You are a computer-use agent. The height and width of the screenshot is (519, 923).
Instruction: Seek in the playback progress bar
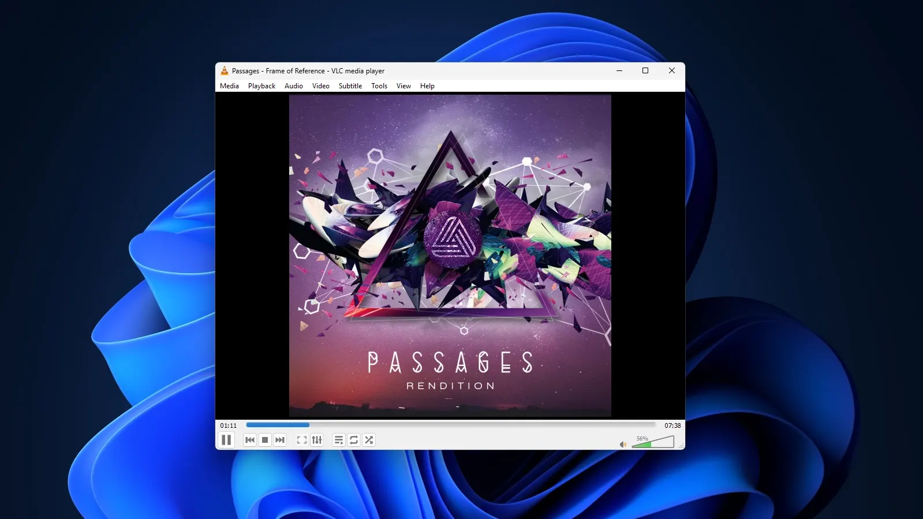tap(451, 425)
